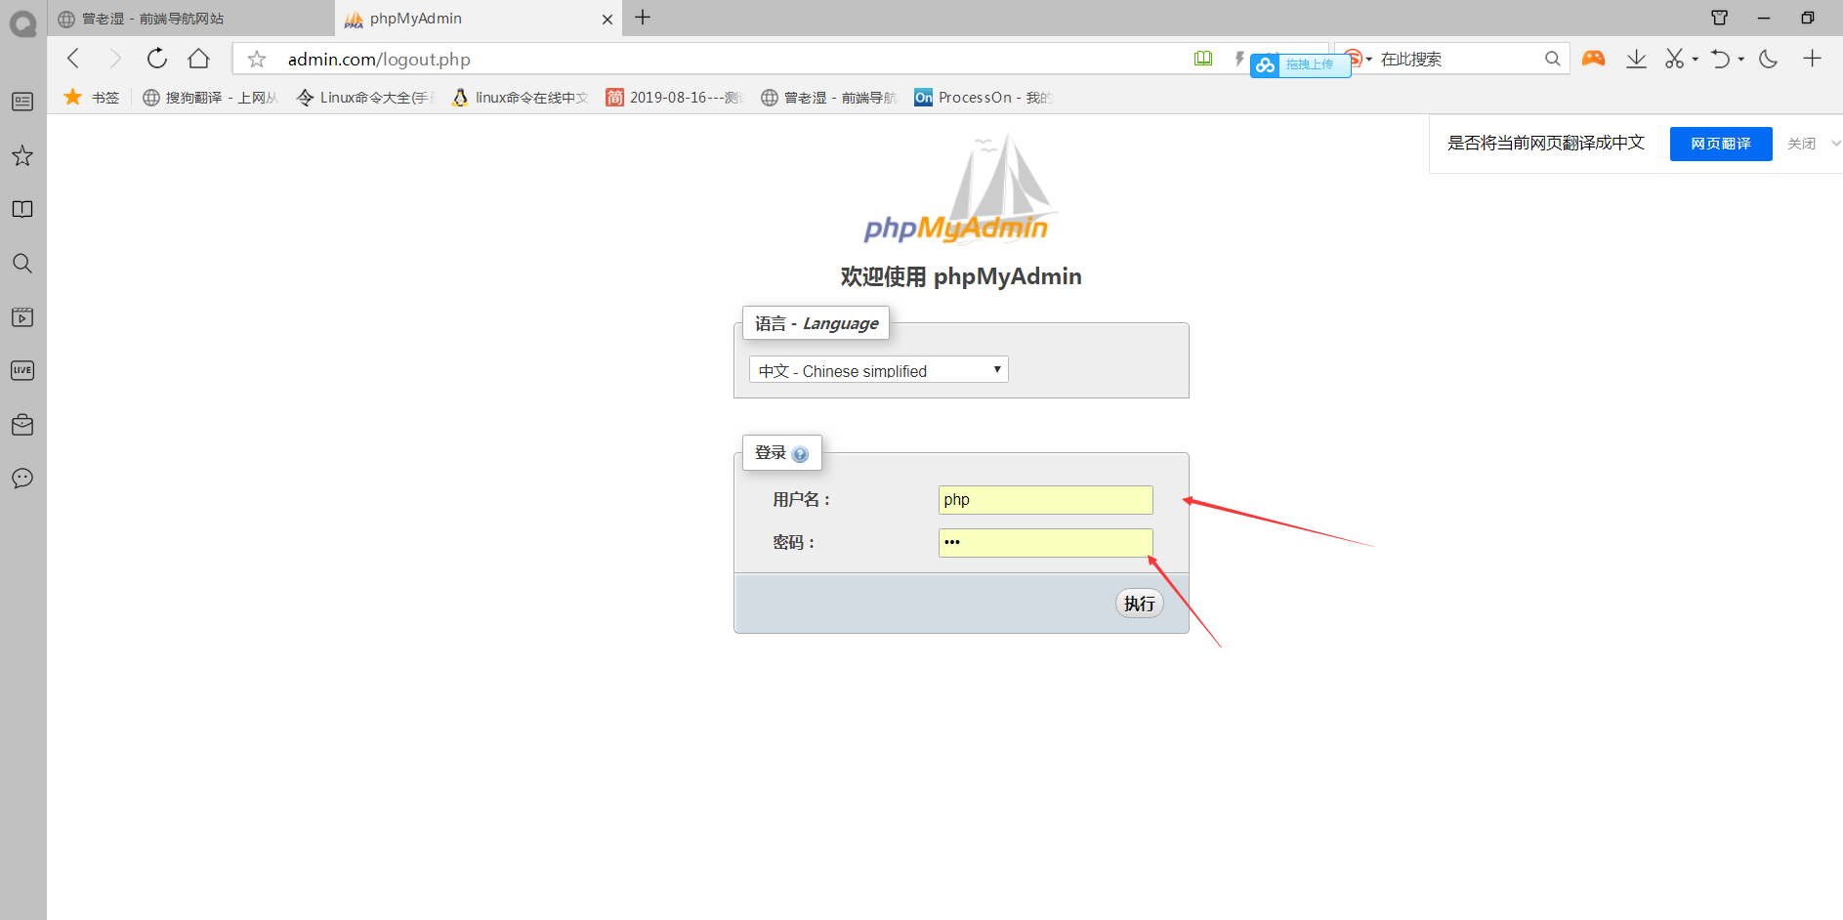Open the reading book icon in sidebar
The image size is (1843, 920).
pos(22,209)
